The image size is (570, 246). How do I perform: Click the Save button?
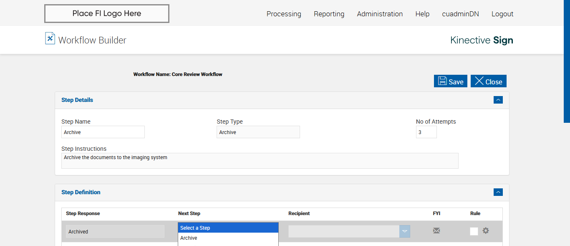click(x=451, y=81)
